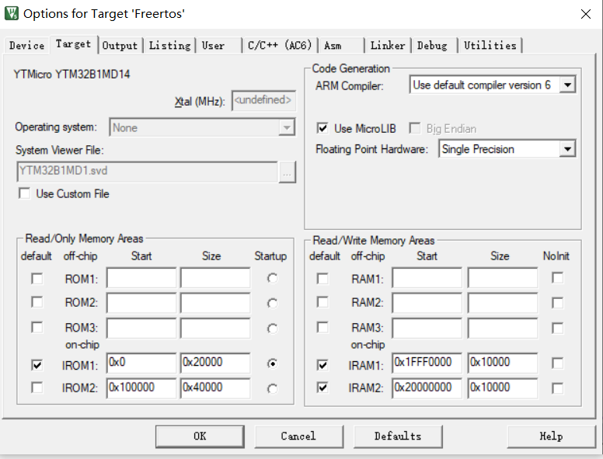
Task: Select the ROM3 Startup radio button
Action: point(272,329)
